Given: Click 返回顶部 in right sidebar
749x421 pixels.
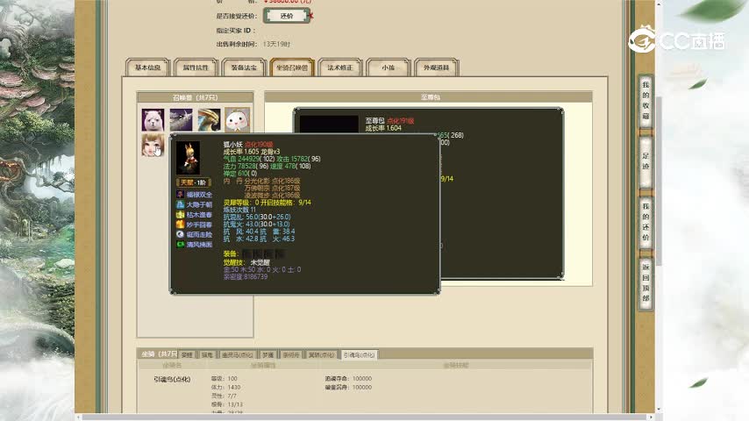Looking at the screenshot, I should (646, 283).
